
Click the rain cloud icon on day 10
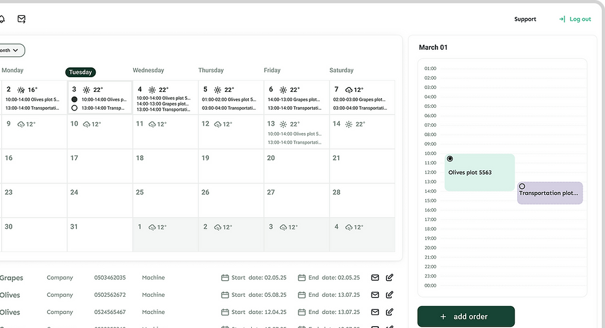pos(87,124)
